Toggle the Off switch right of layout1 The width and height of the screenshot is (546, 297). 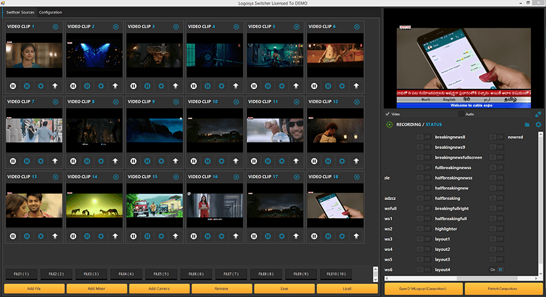497,239
